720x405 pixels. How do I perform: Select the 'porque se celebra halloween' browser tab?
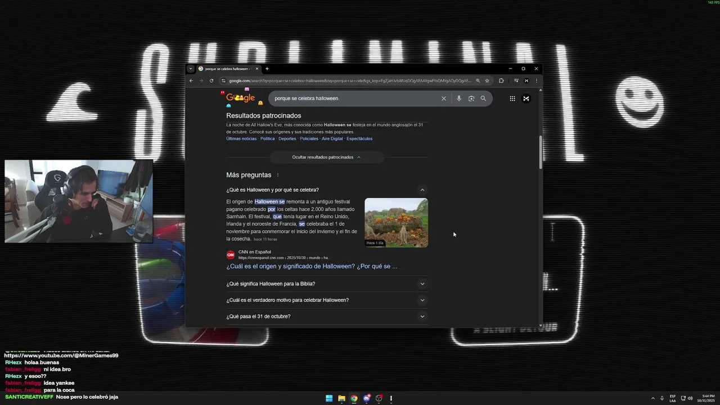coord(228,69)
